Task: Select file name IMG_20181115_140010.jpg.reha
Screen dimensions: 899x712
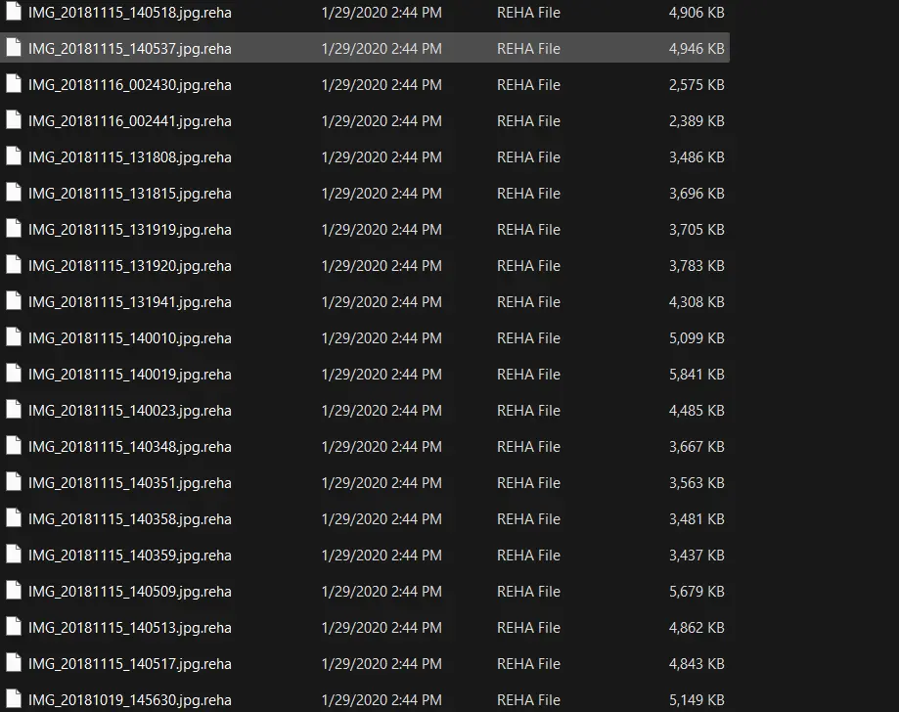Action: point(130,338)
